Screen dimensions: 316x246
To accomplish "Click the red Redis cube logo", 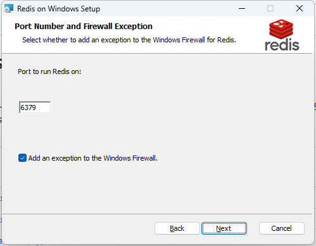I will (x=281, y=29).
